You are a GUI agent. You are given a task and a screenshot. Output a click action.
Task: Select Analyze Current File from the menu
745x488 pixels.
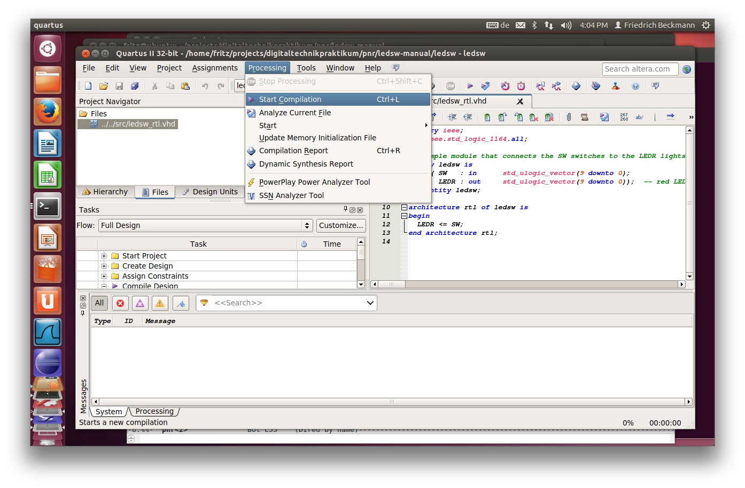(x=295, y=113)
